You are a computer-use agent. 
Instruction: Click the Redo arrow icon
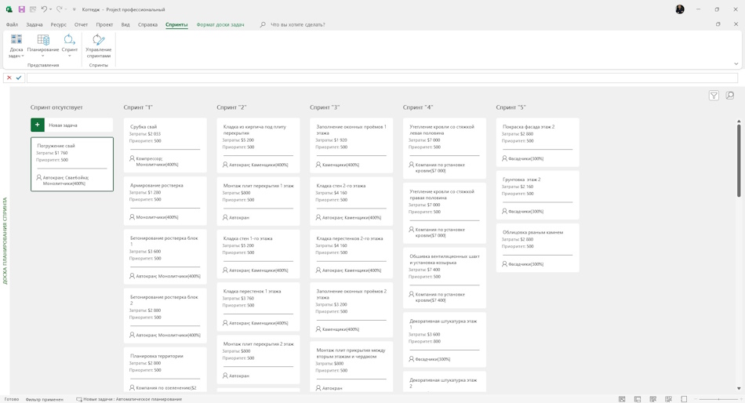(59, 9)
